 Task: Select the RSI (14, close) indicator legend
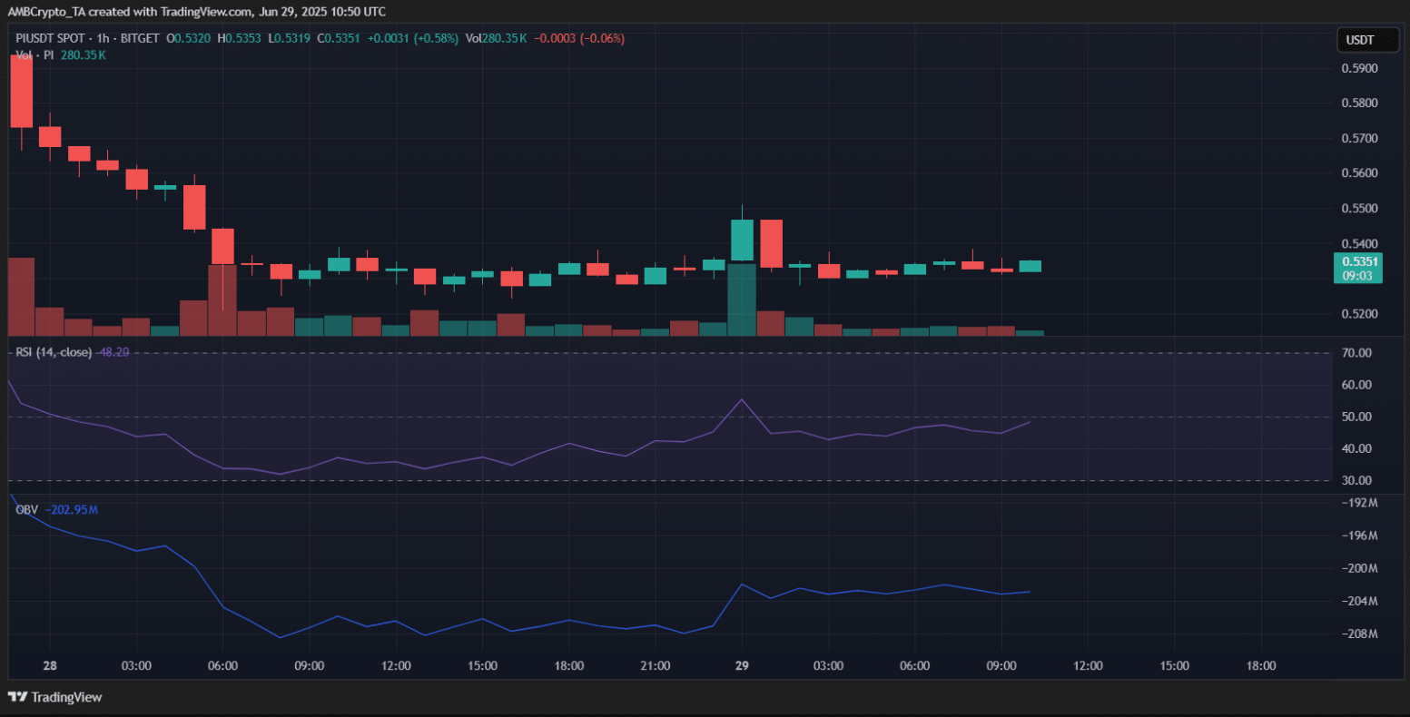pyautogui.click(x=52, y=351)
